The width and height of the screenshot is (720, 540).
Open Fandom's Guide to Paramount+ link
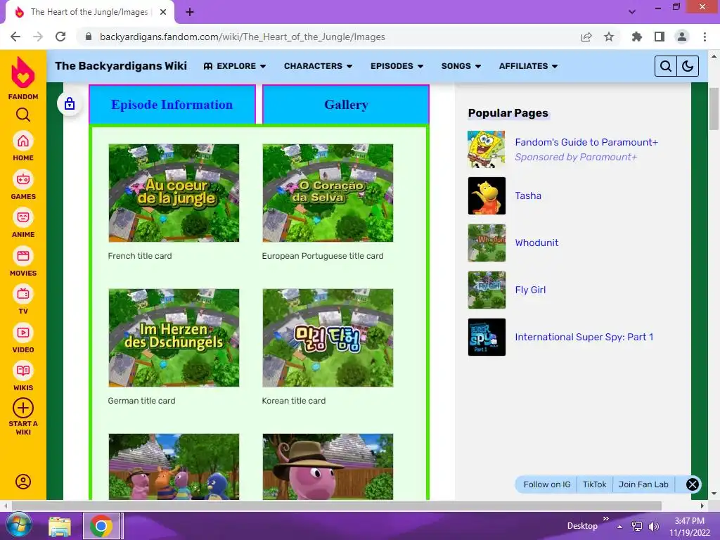click(x=586, y=142)
